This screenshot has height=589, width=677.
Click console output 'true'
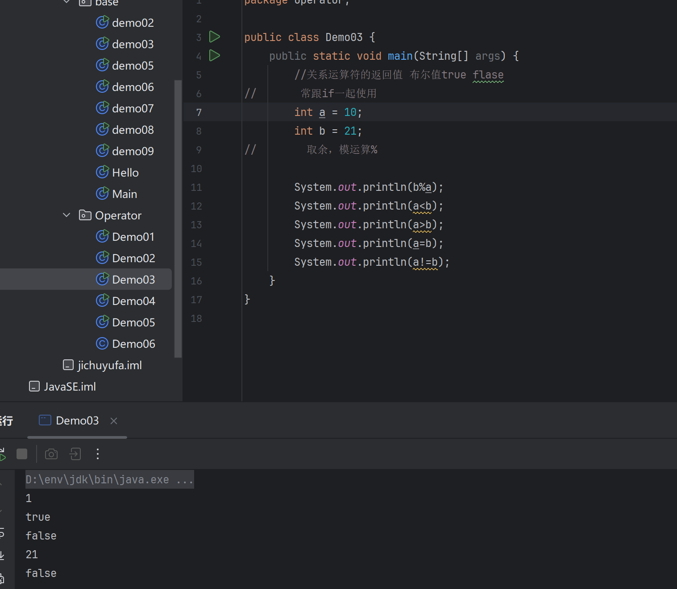point(38,517)
